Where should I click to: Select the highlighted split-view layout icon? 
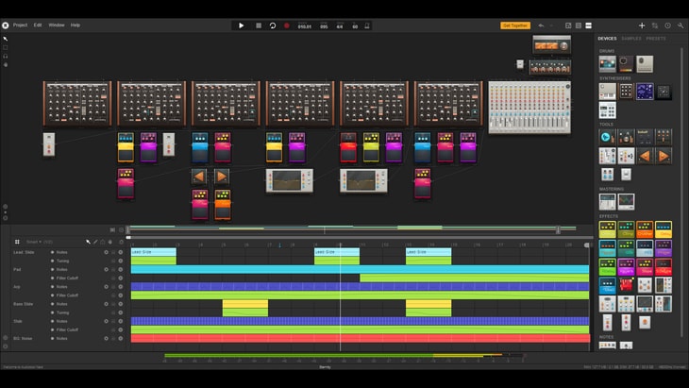[588, 25]
